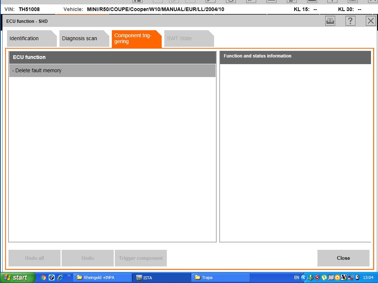This screenshot has height=283, width=378.
Task: Expand hidden system tray icons arrow
Action: pos(304,277)
